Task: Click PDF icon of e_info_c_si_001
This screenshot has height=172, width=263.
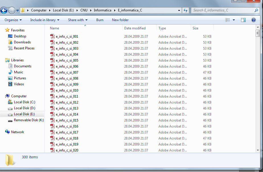Action: (52, 37)
